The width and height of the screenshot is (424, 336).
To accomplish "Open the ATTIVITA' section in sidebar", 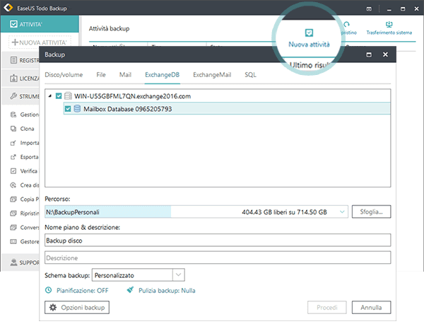I will click(40, 24).
